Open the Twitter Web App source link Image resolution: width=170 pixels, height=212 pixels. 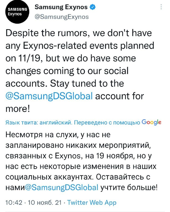[x=92, y=202]
